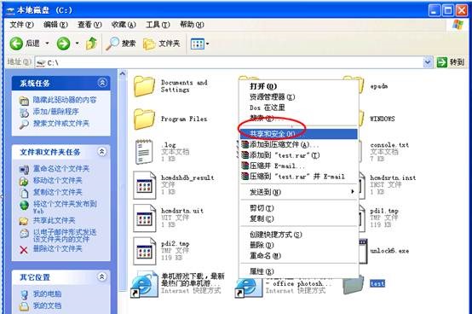Click the green Back arrow button
This screenshot has height=314, width=472.
16,44
